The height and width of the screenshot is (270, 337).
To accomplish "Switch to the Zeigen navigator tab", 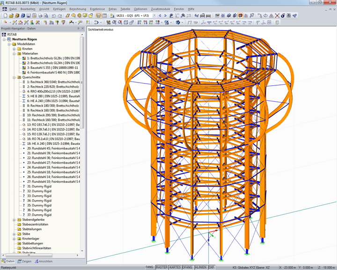I will click(24, 261).
